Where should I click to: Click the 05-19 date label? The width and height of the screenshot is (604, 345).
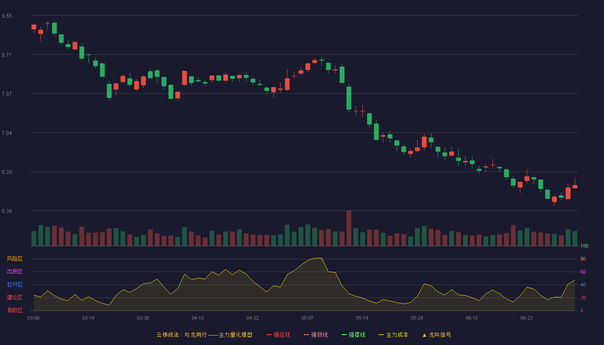(362, 318)
